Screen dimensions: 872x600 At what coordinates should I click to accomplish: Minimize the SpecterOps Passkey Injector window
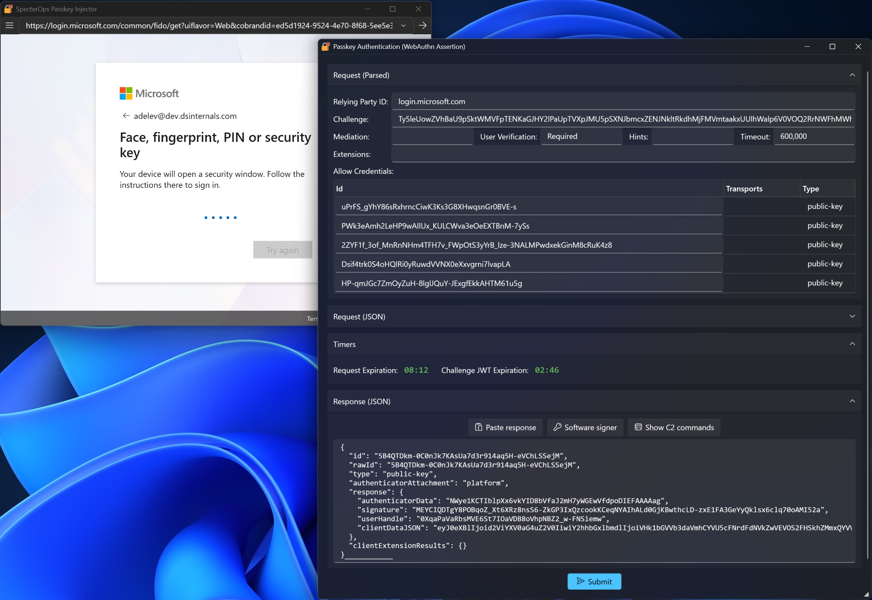tap(367, 9)
